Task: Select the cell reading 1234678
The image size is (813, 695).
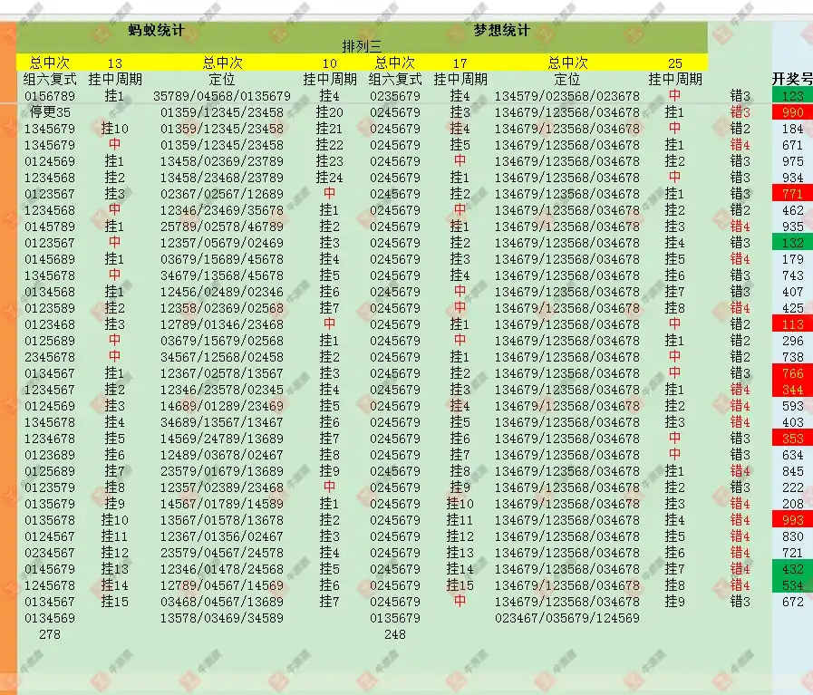Action: tap(50, 439)
